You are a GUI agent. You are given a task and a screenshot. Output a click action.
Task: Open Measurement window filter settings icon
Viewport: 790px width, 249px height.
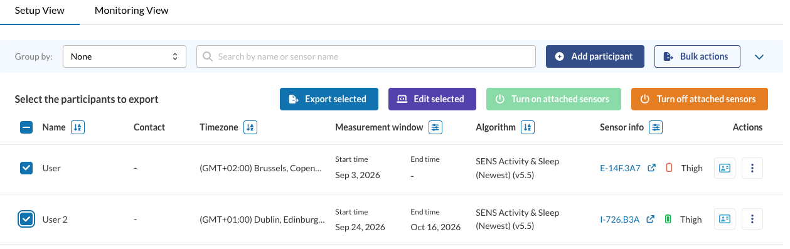pyautogui.click(x=435, y=127)
